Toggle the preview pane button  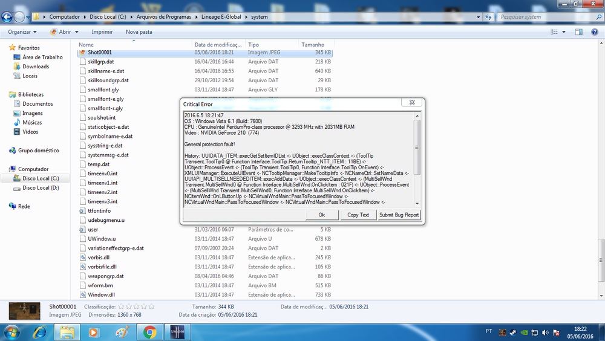click(x=578, y=31)
